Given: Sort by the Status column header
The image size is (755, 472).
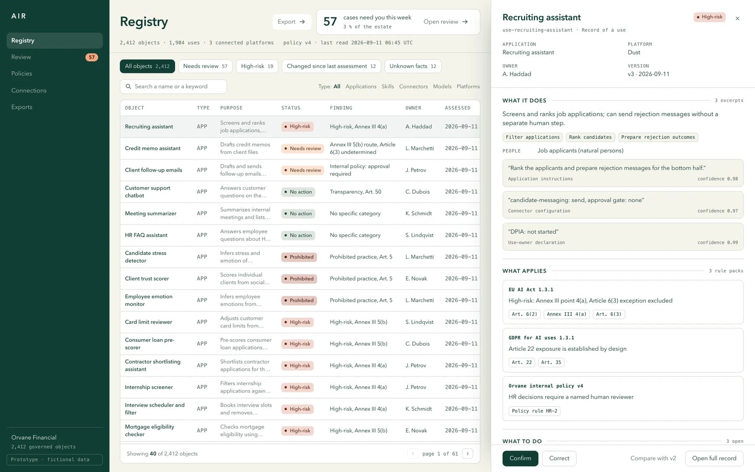Looking at the screenshot, I should tap(291, 108).
